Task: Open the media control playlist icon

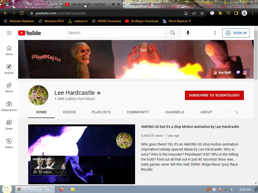Action: (x=228, y=13)
